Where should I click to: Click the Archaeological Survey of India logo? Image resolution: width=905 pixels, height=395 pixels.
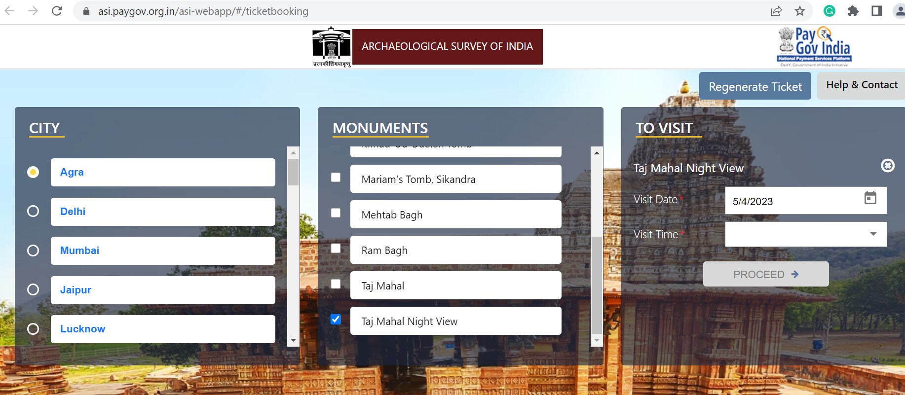tap(332, 47)
